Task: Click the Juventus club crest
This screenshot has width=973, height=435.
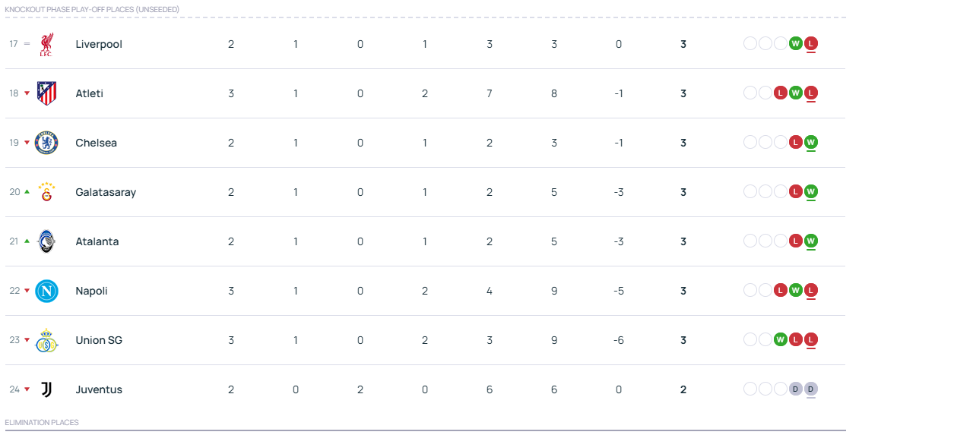Action: click(x=46, y=389)
